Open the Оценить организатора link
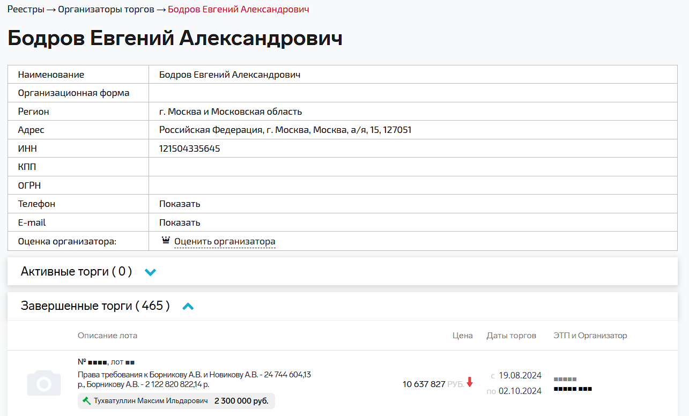 coord(225,242)
